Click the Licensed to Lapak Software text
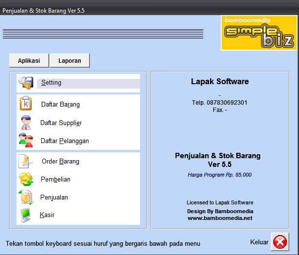299x255 pixels. coord(220,202)
